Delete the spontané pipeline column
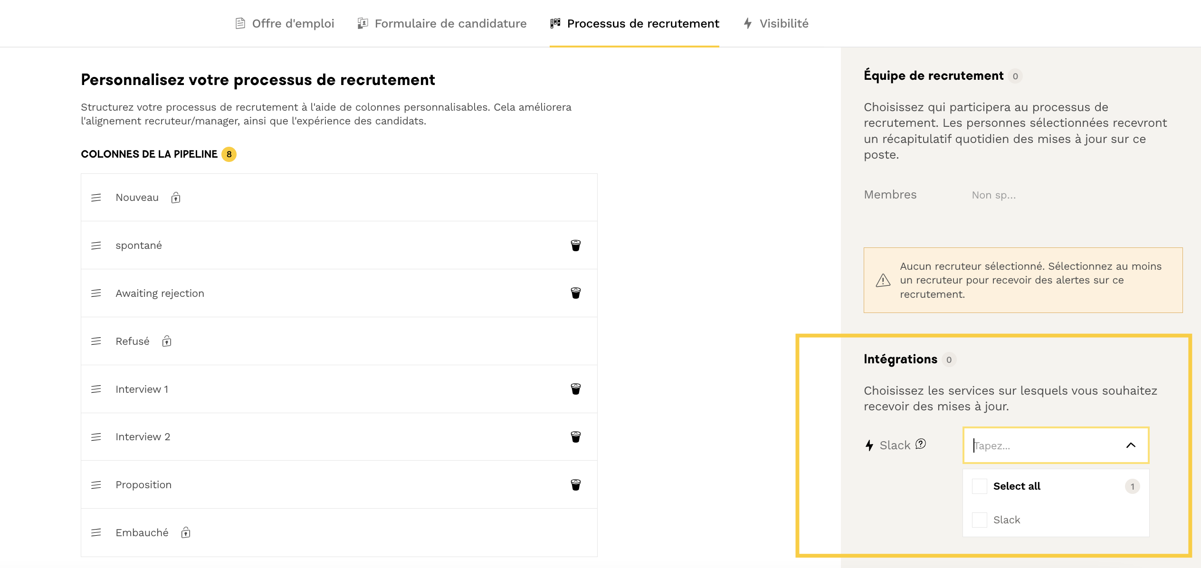1201x568 pixels. (x=575, y=246)
